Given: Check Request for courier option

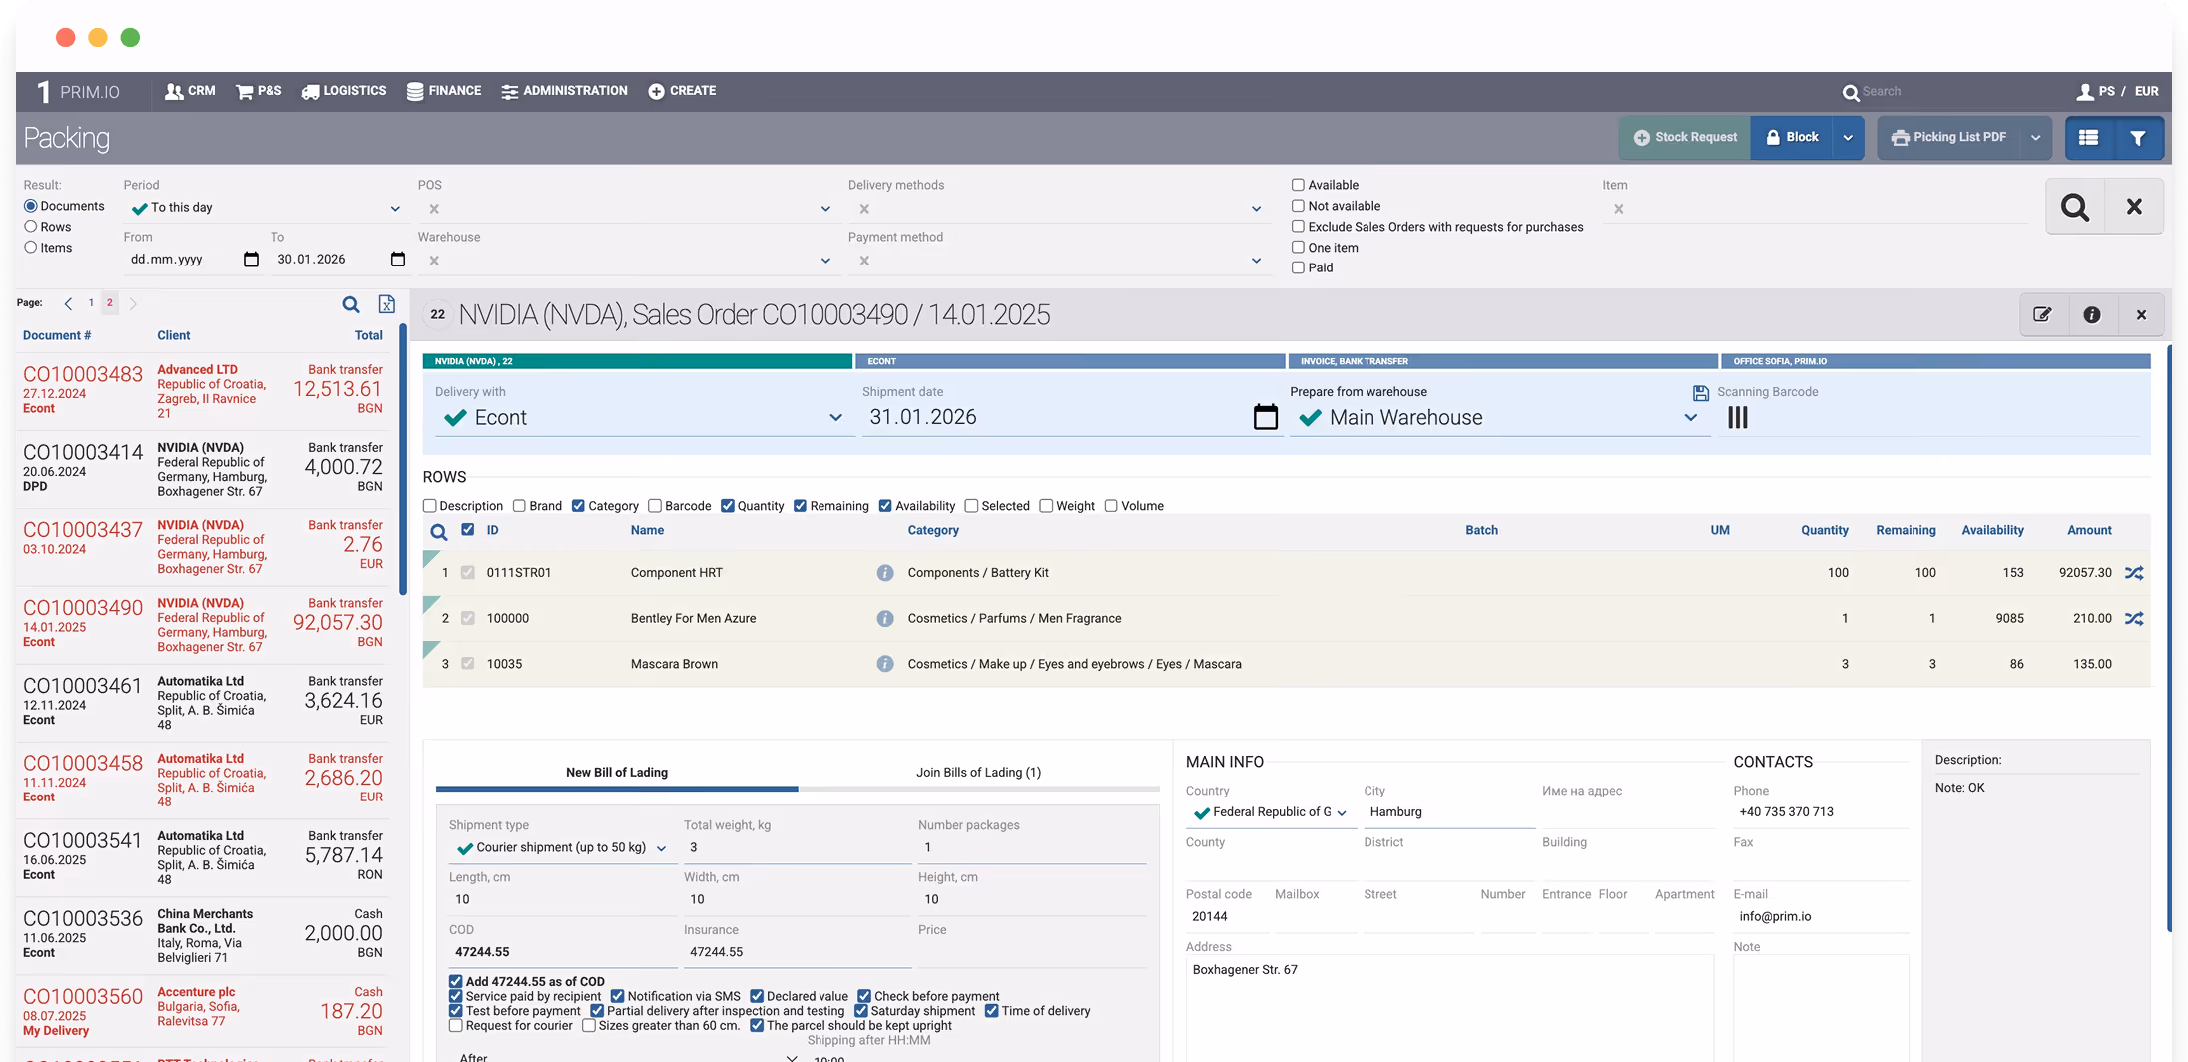Looking at the screenshot, I should coord(456,1025).
